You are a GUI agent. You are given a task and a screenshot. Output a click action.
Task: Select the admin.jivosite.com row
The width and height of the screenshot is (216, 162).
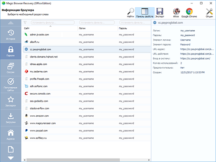87,35
